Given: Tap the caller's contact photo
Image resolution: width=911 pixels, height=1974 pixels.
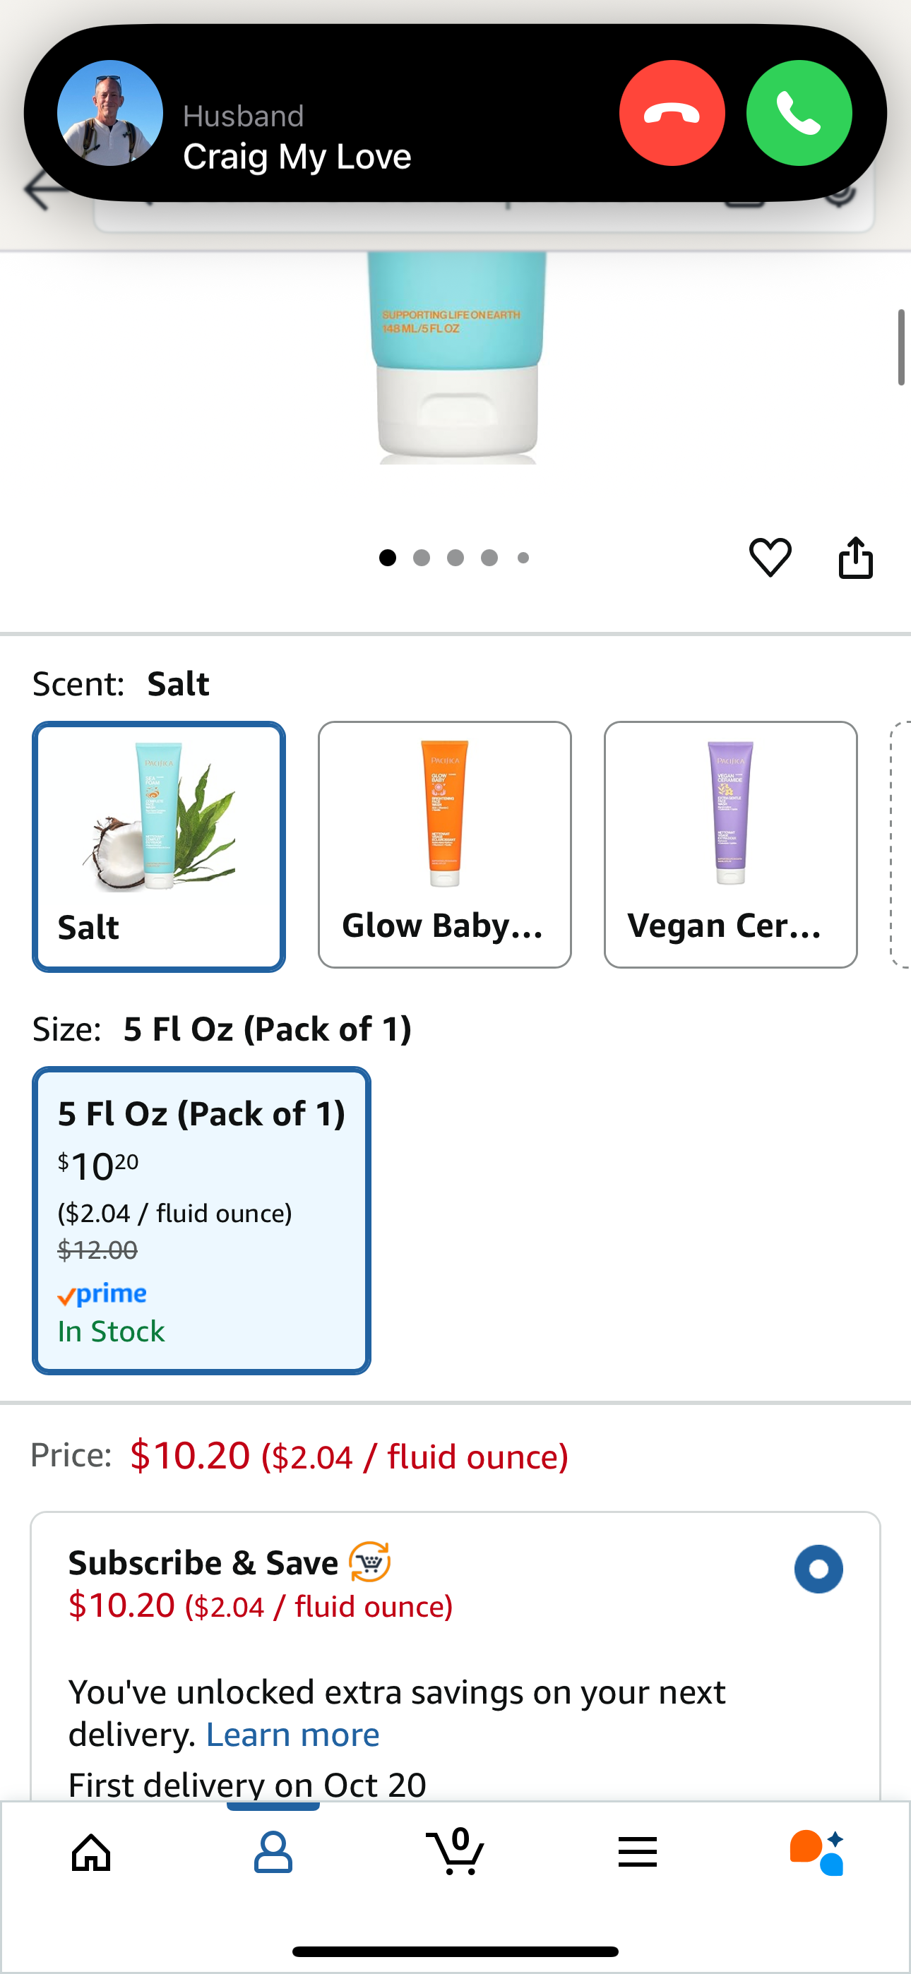Looking at the screenshot, I should pos(110,114).
